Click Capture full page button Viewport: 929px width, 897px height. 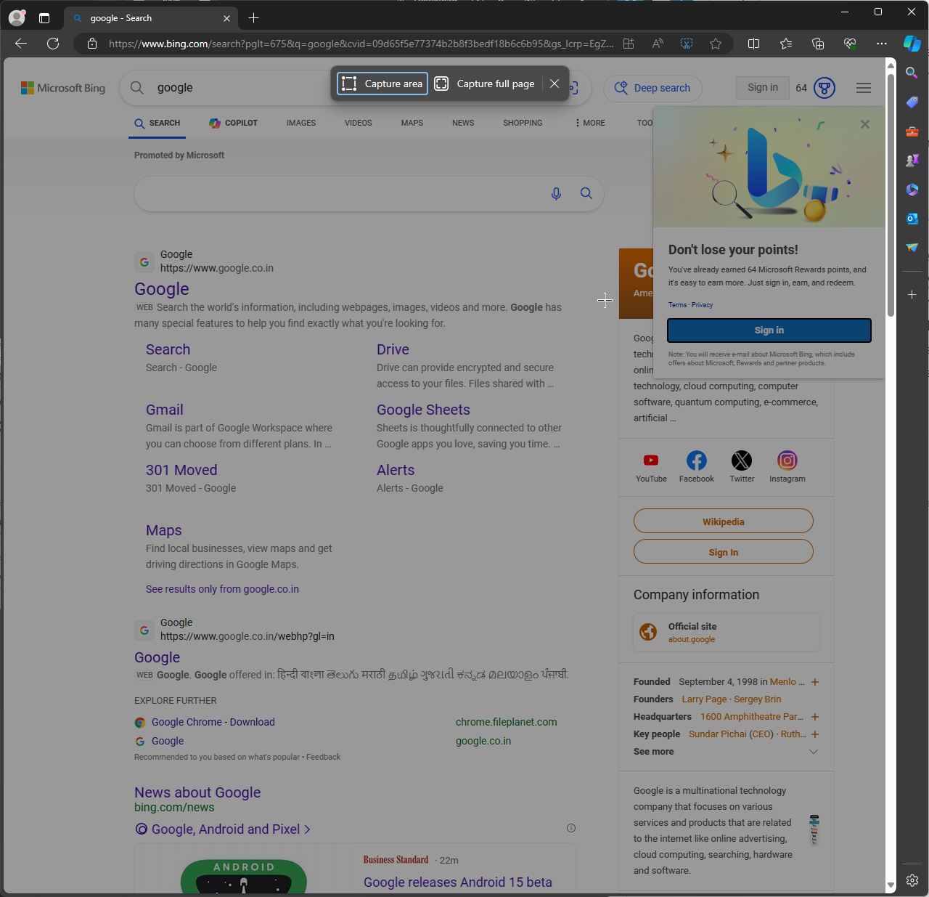[x=485, y=84]
